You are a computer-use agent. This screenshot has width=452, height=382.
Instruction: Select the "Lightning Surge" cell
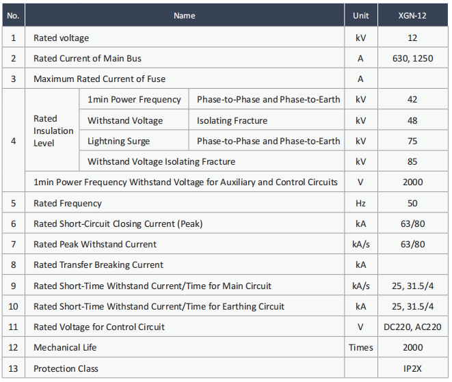118,141
